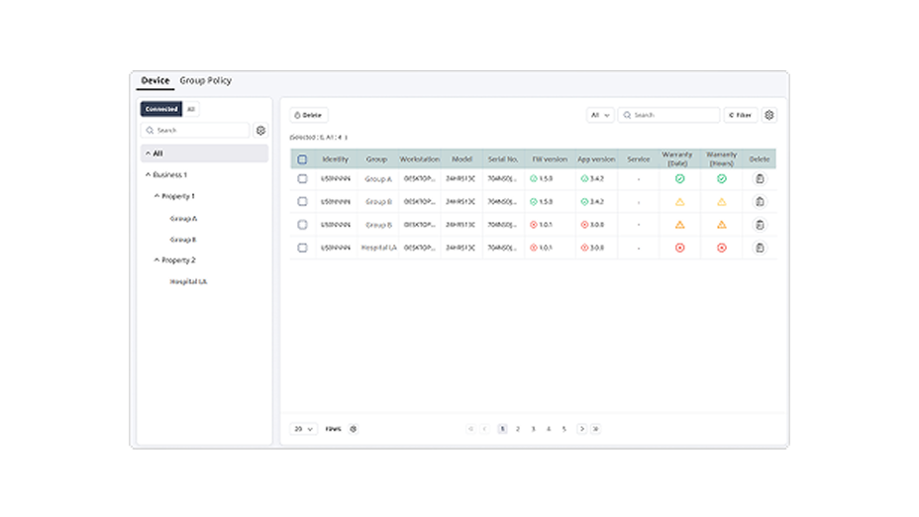Click the Group A cell in the table
The height and width of the screenshot is (517, 919).
click(378, 179)
